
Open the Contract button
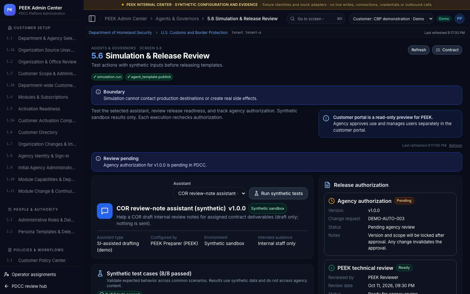447,50
